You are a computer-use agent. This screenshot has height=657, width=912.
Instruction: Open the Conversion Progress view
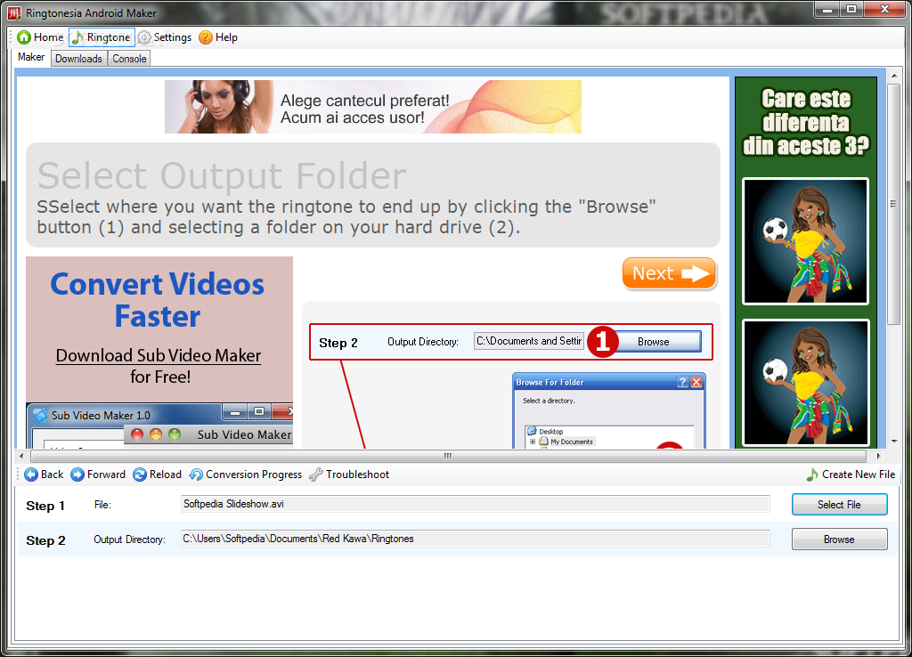coord(246,474)
